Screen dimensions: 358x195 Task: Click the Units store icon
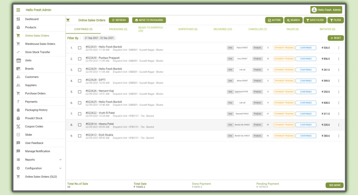tap(18, 60)
